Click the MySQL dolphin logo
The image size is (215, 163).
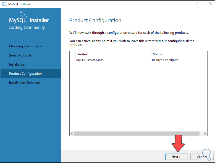point(23,15)
